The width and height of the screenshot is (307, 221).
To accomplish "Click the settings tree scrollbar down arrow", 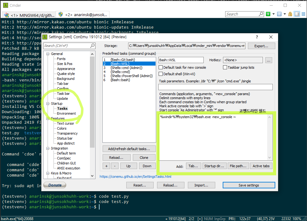I will (x=92, y=176).
